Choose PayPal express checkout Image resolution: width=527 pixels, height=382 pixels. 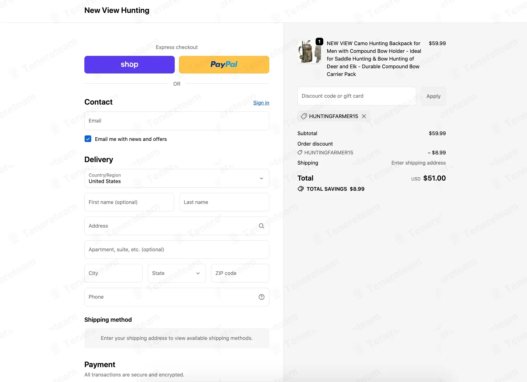pyautogui.click(x=224, y=65)
